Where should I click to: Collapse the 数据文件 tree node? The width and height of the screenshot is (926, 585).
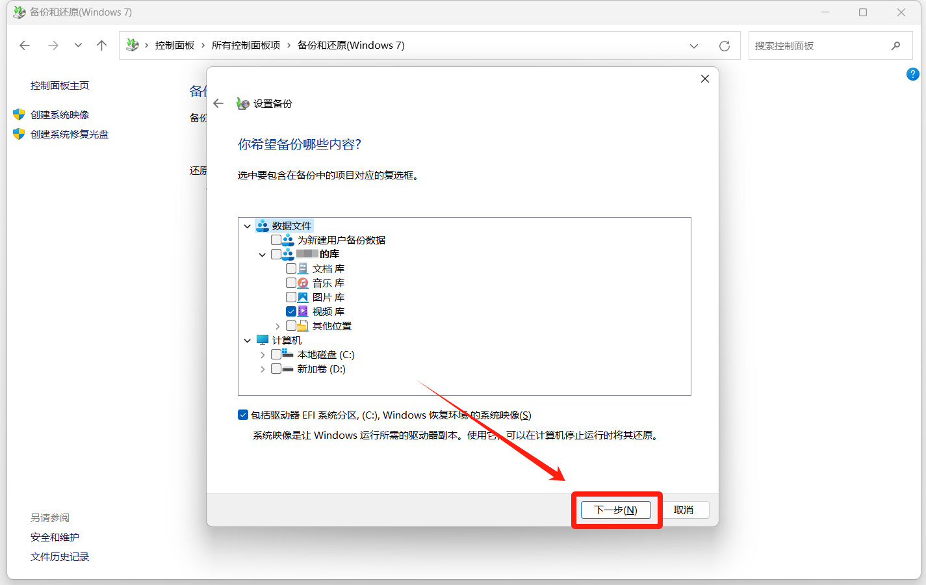[x=248, y=226]
